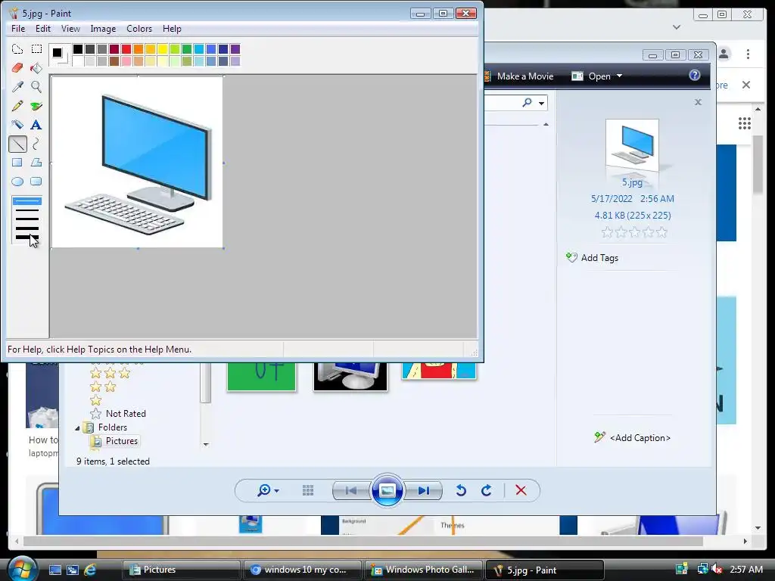Select the Text tool (letter A)

(36, 125)
